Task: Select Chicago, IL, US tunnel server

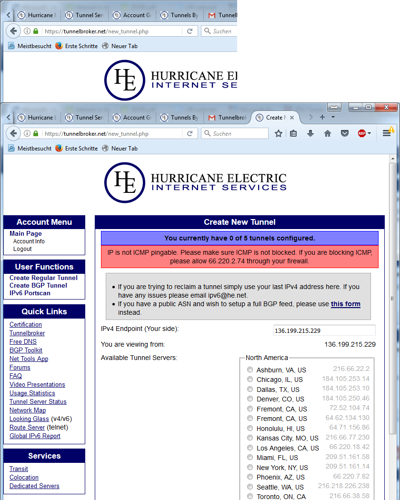Action: point(250,379)
